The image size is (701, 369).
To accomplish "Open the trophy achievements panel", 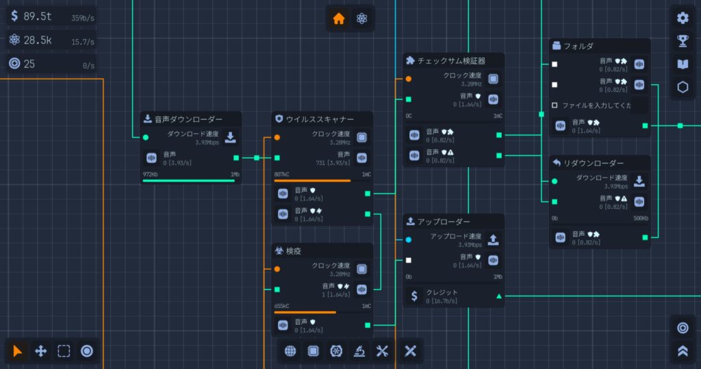I will pyautogui.click(x=682, y=41).
